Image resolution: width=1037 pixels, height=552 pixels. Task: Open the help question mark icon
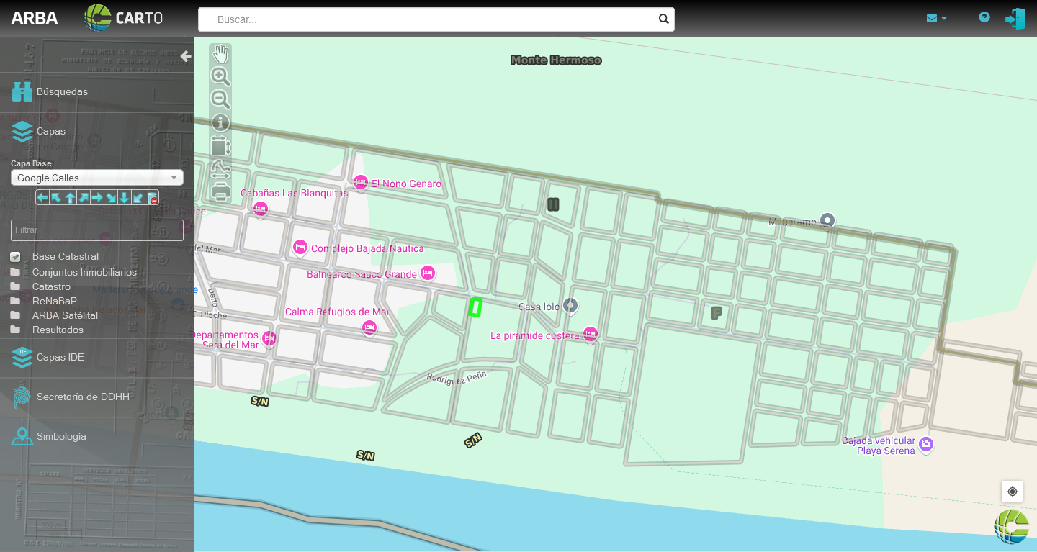click(x=984, y=17)
